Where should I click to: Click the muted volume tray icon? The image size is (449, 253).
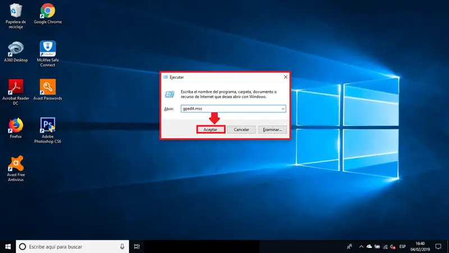[x=392, y=246]
